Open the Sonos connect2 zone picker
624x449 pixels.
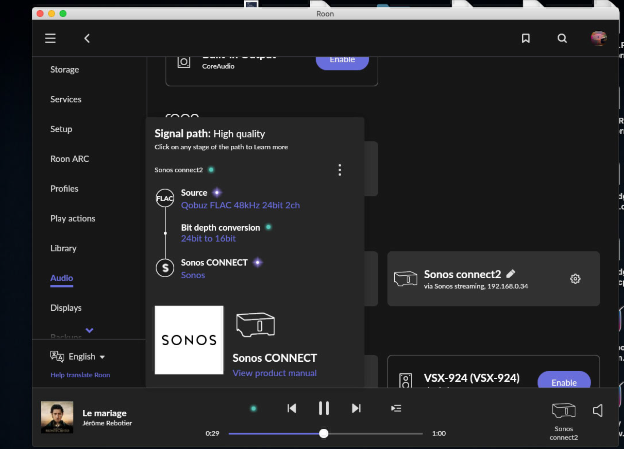click(564, 422)
